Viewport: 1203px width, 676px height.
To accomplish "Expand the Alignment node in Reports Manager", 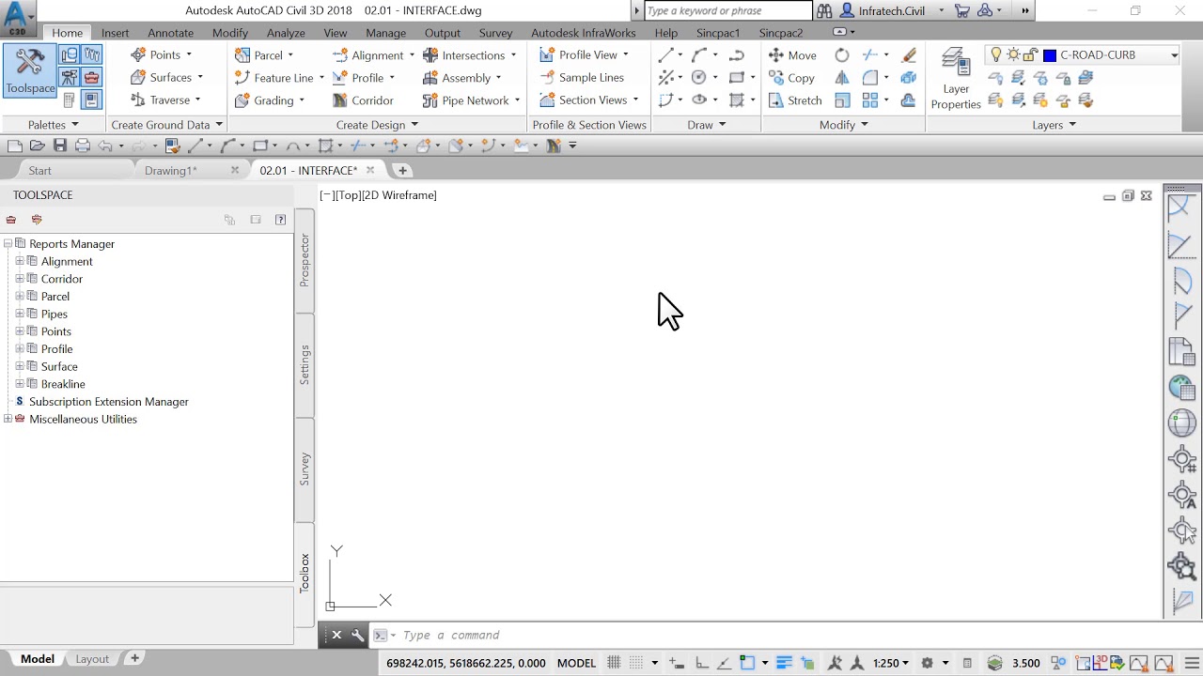I will click(20, 261).
